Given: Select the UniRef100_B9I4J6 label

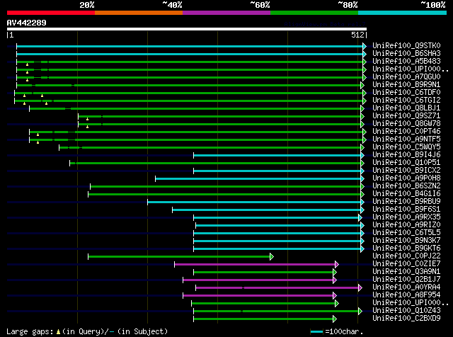Looking at the screenshot, I should point(406,155).
